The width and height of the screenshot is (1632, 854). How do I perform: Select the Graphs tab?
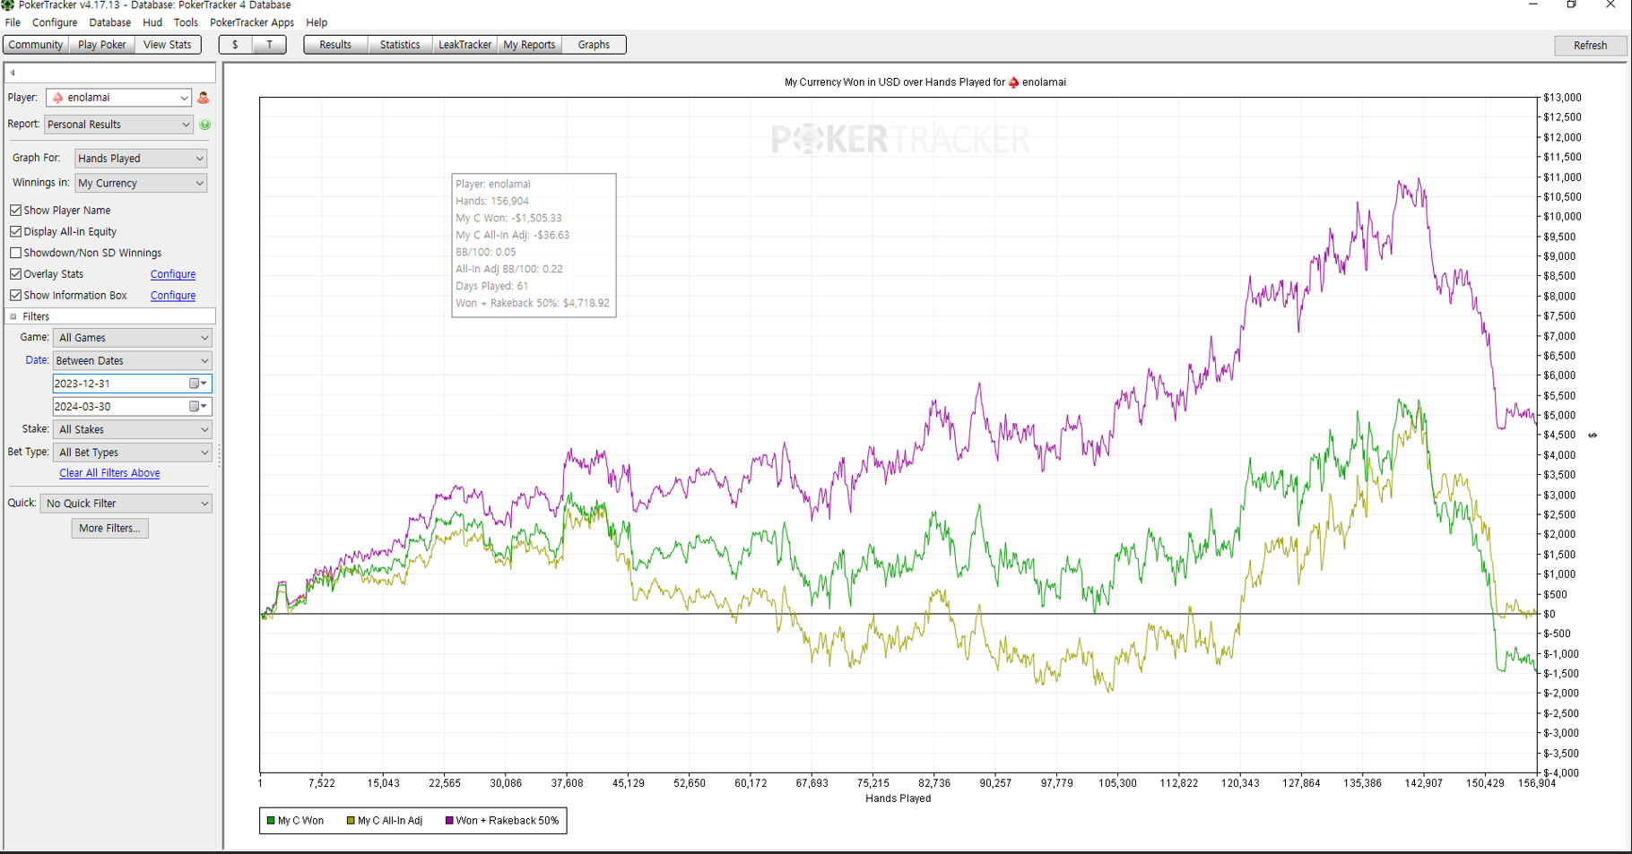(x=594, y=45)
